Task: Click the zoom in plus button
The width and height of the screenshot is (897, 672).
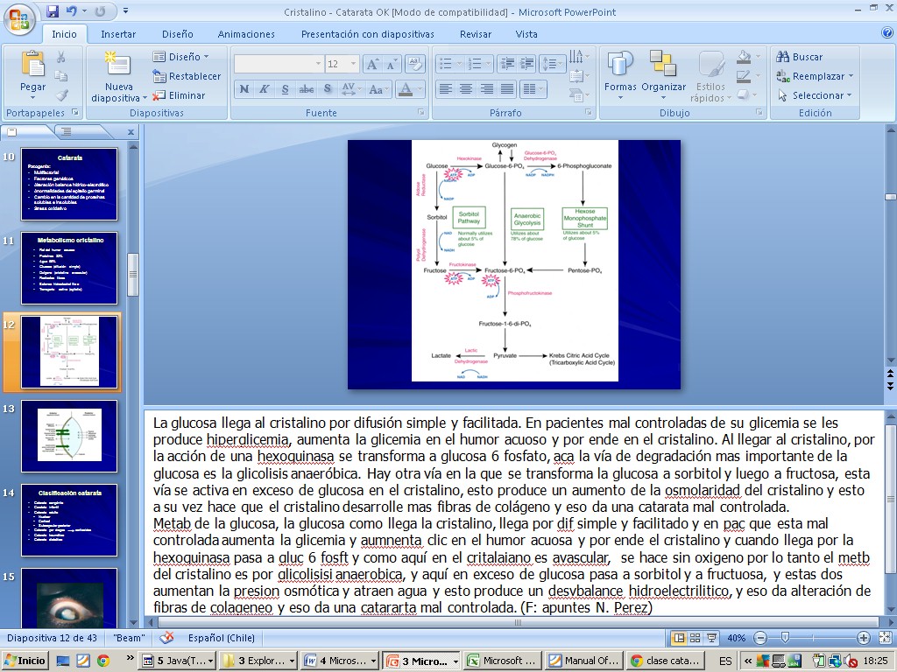Action: (864, 638)
